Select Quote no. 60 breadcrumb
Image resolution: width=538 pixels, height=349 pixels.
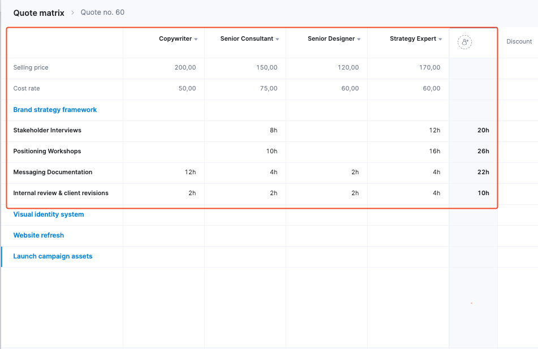102,12
